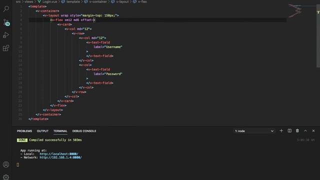Split the terminal pane
Image resolution: width=320 pixels, height=180 pixels.
pos(289,131)
